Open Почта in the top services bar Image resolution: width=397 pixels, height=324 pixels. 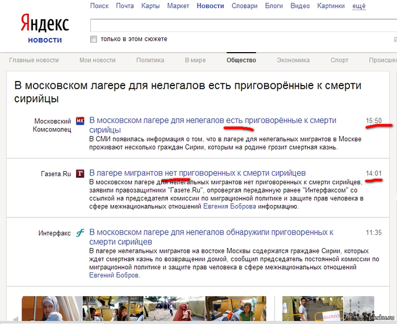click(125, 6)
